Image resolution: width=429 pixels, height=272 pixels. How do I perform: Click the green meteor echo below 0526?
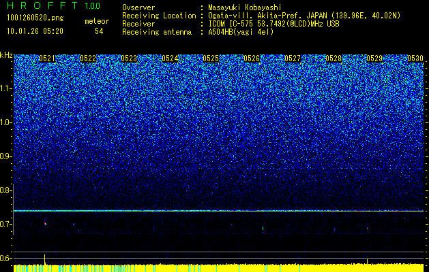click(x=263, y=228)
